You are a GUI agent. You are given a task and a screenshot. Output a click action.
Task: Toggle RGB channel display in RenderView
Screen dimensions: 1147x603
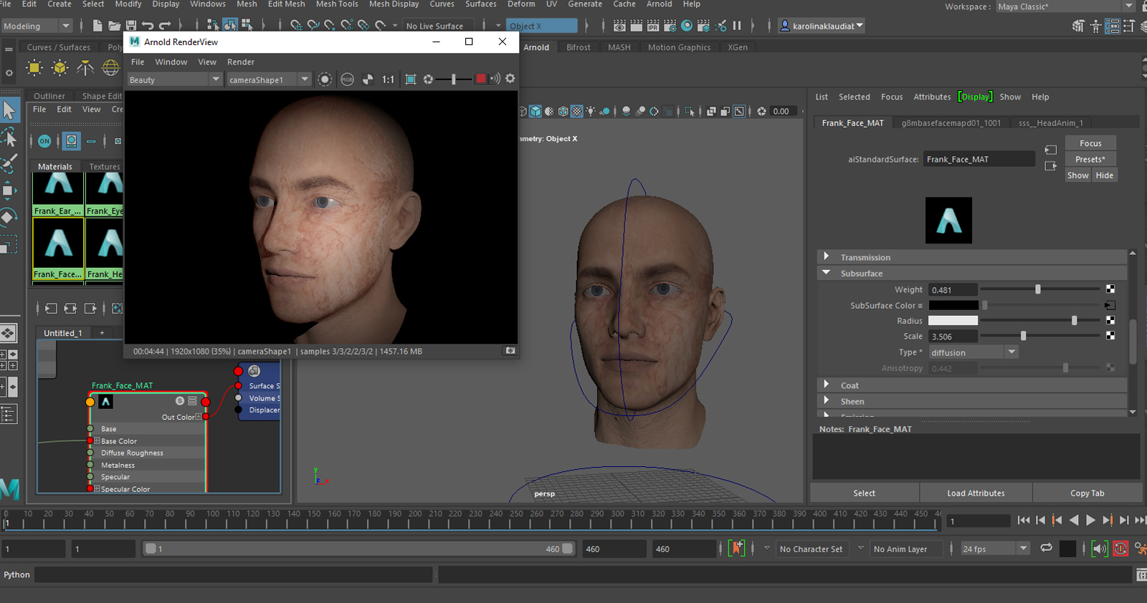point(348,79)
